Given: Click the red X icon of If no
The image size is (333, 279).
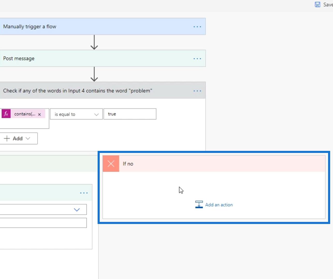Looking at the screenshot, I should point(111,164).
